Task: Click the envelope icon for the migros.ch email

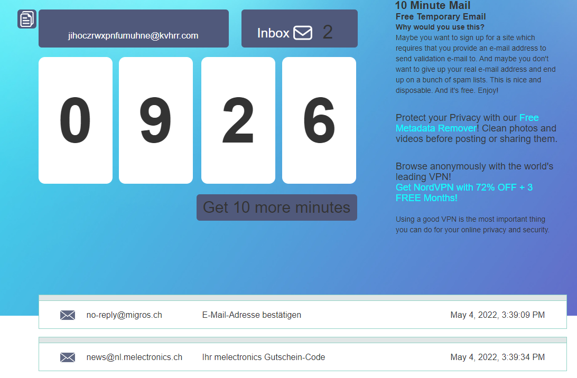Action: 68,315
